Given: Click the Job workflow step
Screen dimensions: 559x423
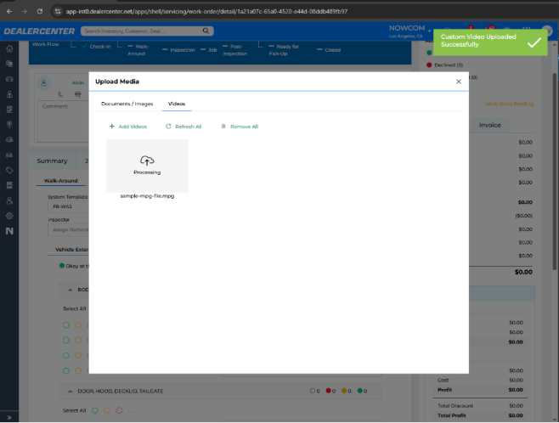Looking at the screenshot, I should [209, 50].
